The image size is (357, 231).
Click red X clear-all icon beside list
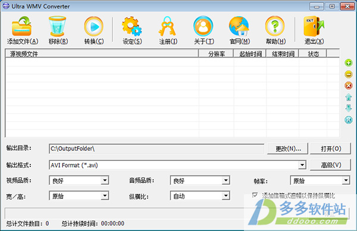coord(348,86)
